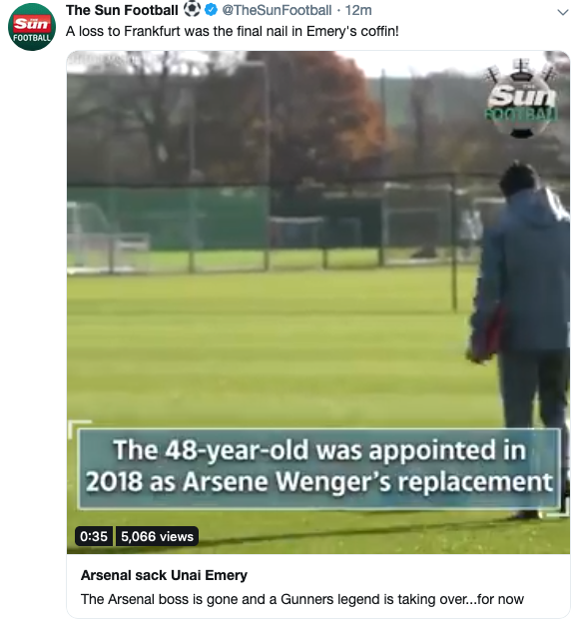
Task: Open The Sun Football profile avatar
Action: point(32,27)
